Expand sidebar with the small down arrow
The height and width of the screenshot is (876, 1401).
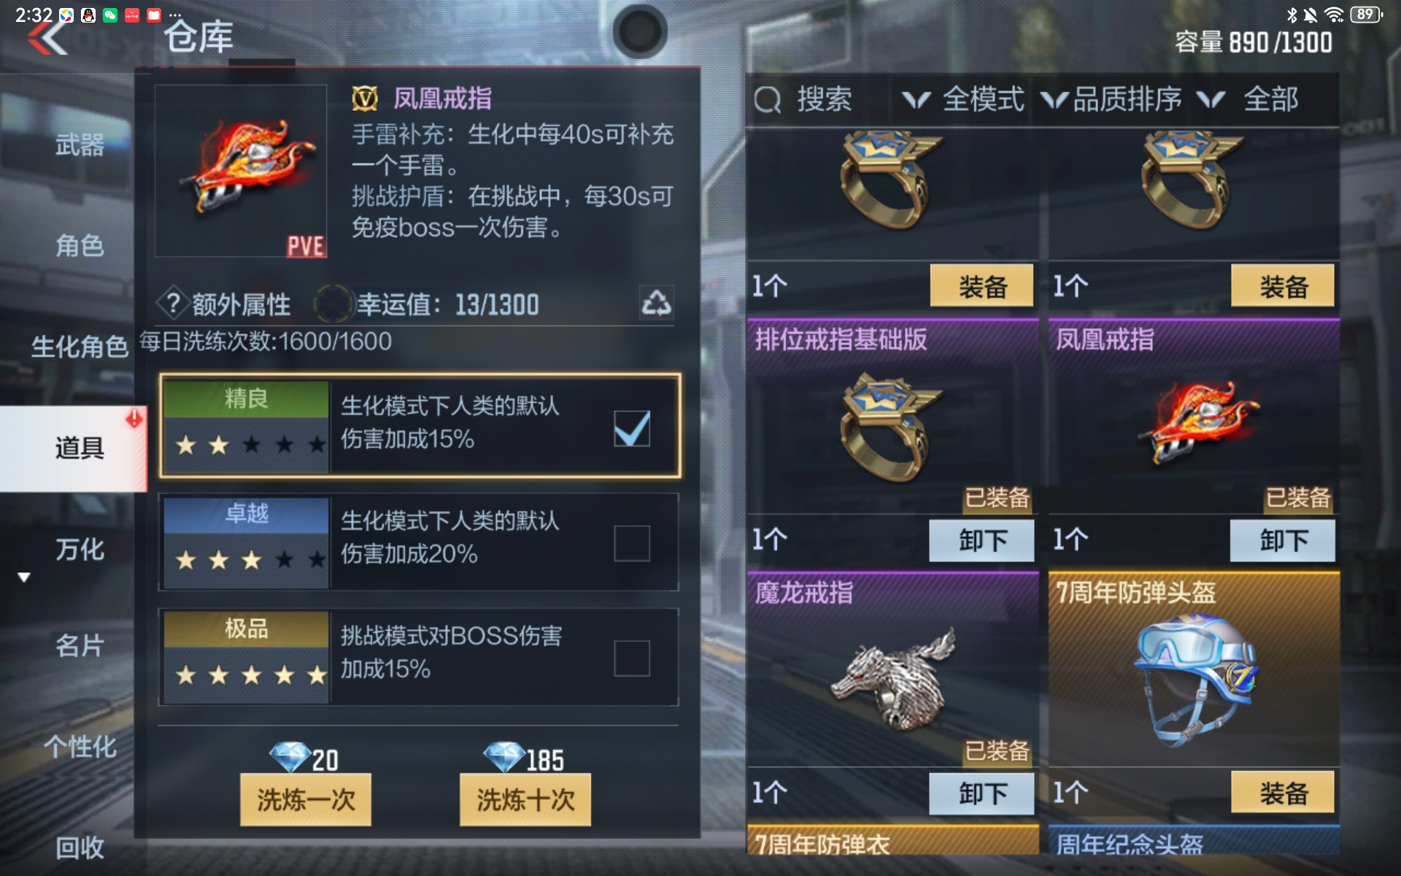(x=24, y=577)
